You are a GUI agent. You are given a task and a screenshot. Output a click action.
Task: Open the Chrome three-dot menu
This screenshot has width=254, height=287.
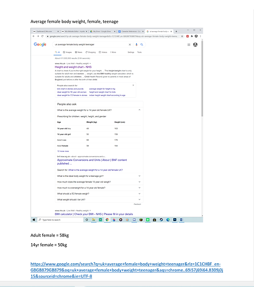click(x=200, y=36)
